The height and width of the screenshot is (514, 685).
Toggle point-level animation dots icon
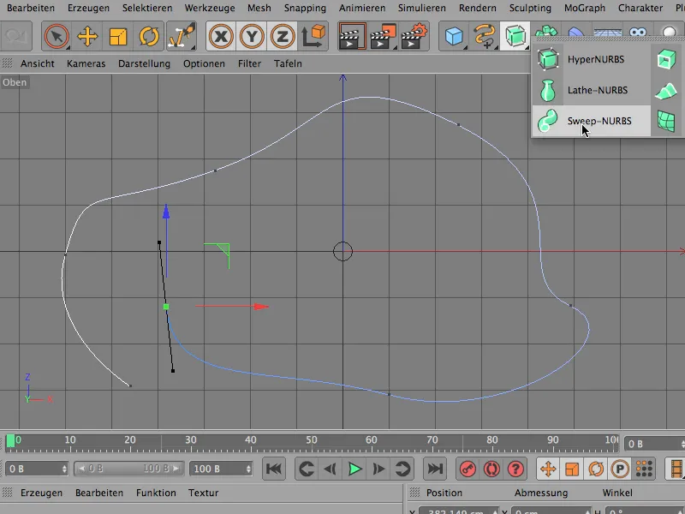coord(644,469)
